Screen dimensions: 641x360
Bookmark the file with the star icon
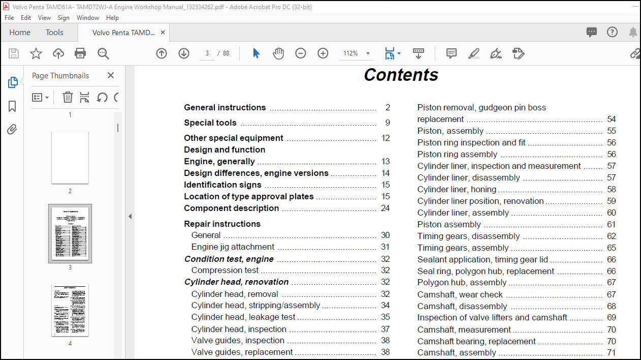(x=36, y=53)
